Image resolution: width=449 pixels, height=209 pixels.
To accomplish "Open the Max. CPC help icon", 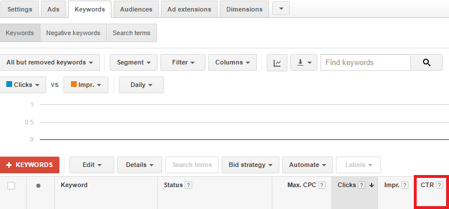I will 322,185.
